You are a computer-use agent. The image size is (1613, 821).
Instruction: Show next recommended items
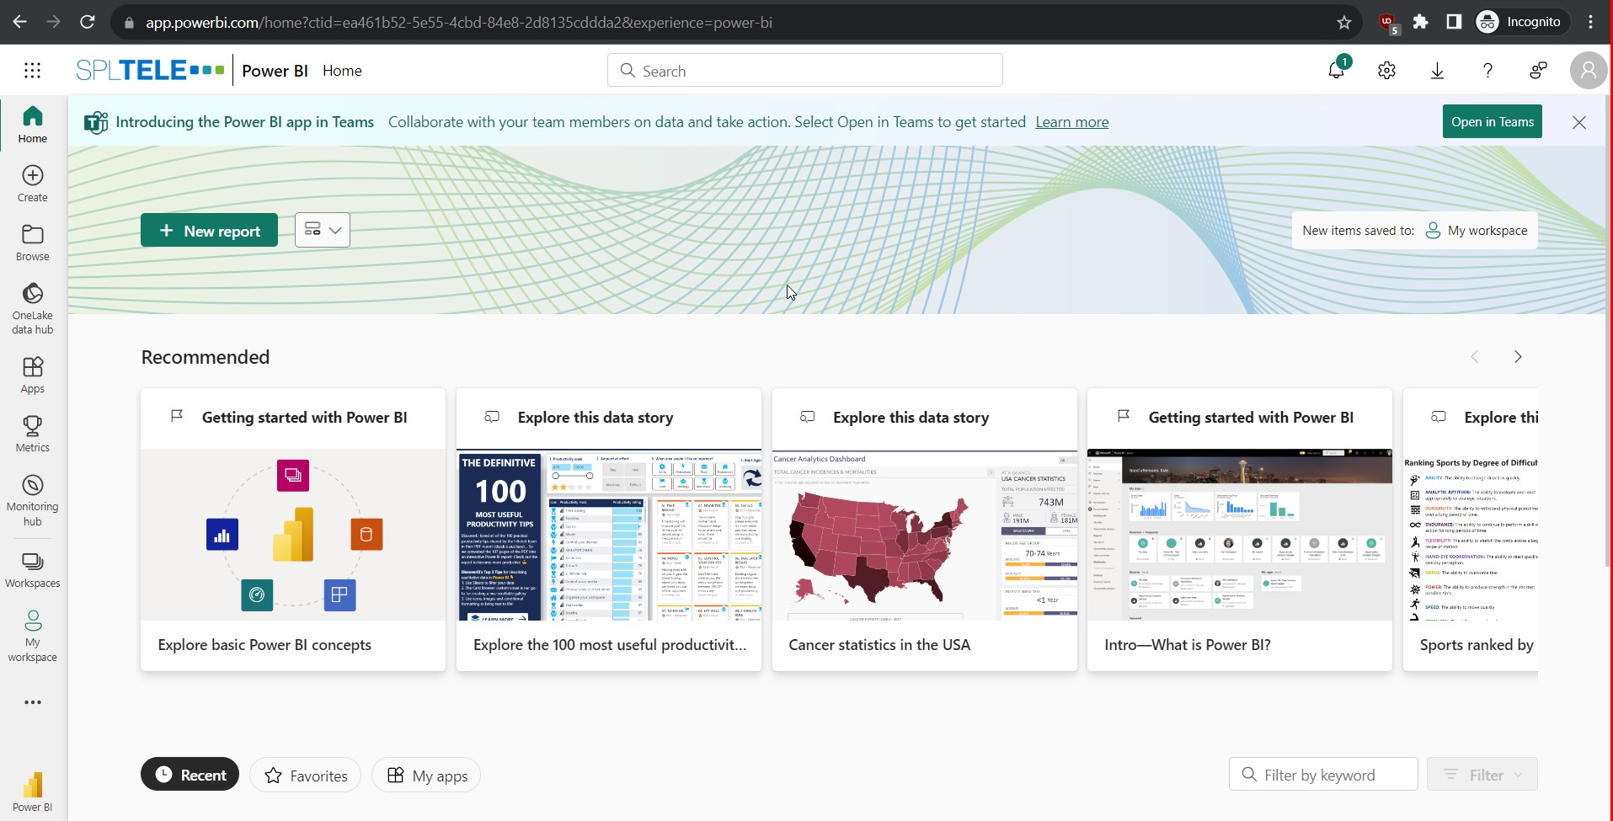[x=1518, y=357]
